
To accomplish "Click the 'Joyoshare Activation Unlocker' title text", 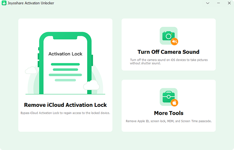I will point(31,3).
